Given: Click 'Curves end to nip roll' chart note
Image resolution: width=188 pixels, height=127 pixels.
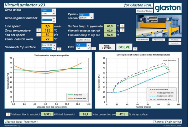Looking at the screenshot, I should click(170, 61).
